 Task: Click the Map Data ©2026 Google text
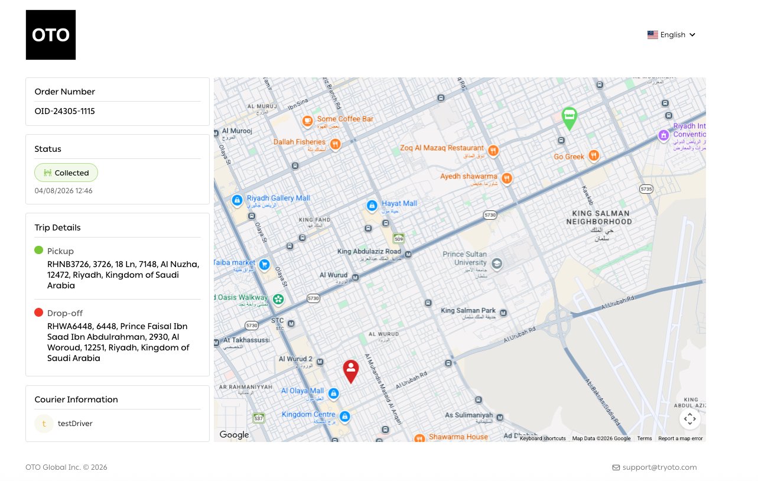[x=601, y=438]
